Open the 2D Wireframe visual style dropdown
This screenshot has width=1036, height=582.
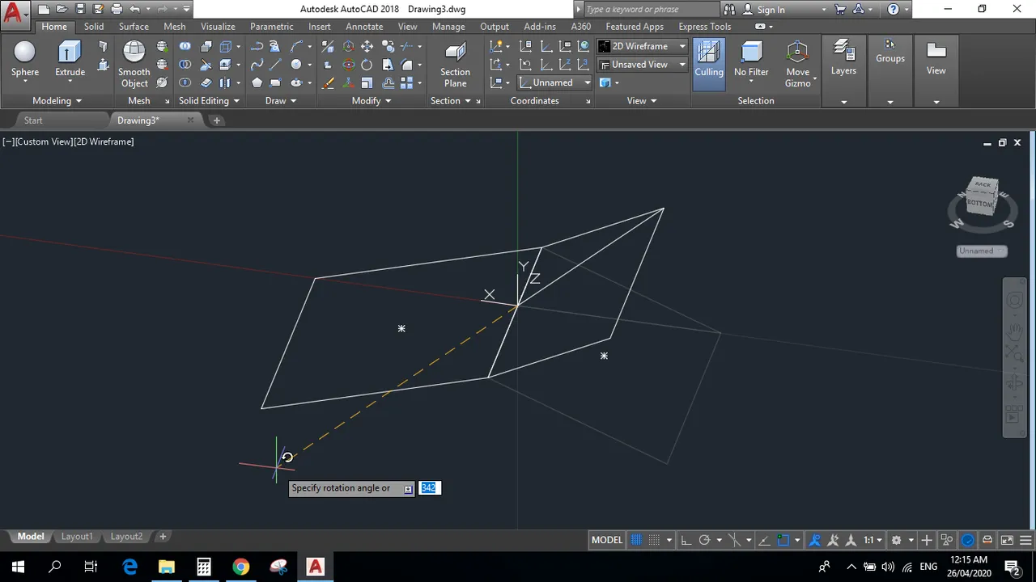[x=643, y=46]
